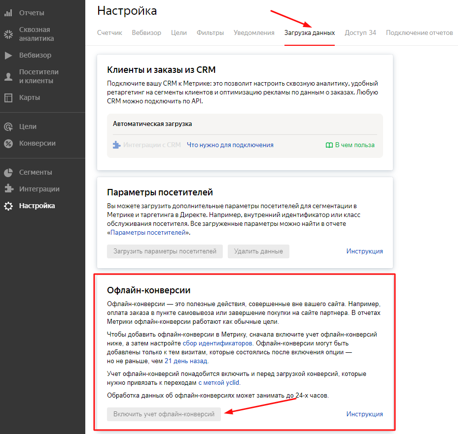Switch to the Цели settings tab
458x434 pixels.
[x=179, y=32]
